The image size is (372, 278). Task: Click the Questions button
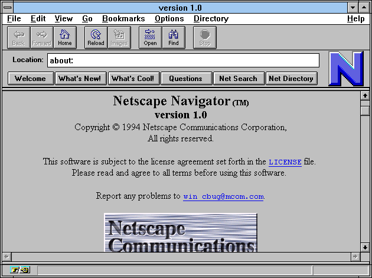pyautogui.click(x=186, y=79)
